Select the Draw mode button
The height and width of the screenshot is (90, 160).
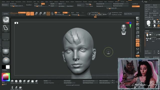(x=32, y=14)
